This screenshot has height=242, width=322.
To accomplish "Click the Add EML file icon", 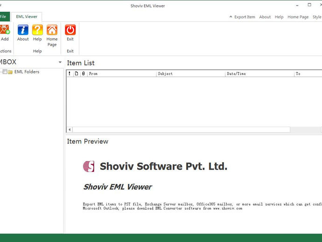I will (x=5, y=29).
